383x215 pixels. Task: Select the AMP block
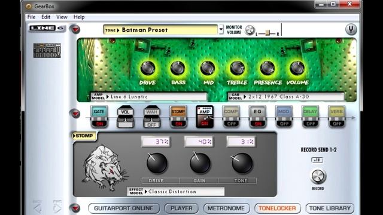pyautogui.click(x=205, y=117)
